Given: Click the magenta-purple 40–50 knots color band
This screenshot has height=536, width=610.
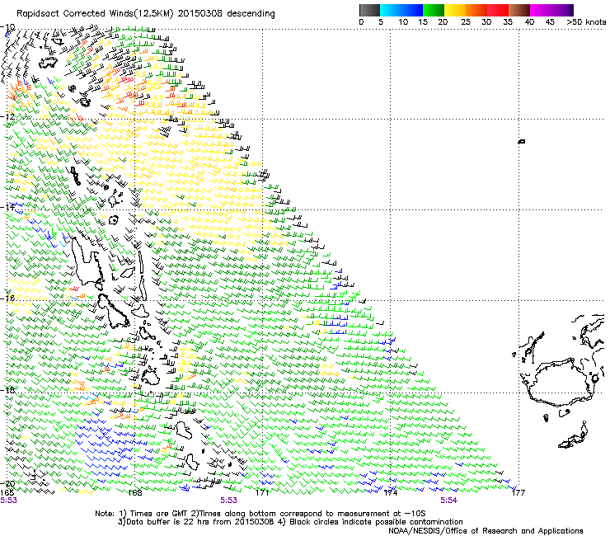Looking at the screenshot, I should coord(551,10).
